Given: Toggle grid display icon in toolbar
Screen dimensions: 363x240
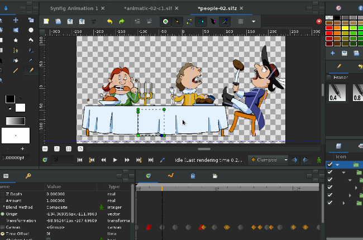Looking at the screenshot, I should 241,21.
